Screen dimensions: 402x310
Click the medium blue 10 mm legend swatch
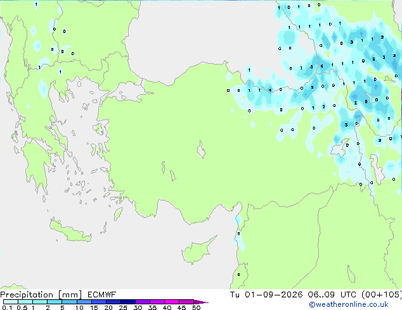(84, 302)
